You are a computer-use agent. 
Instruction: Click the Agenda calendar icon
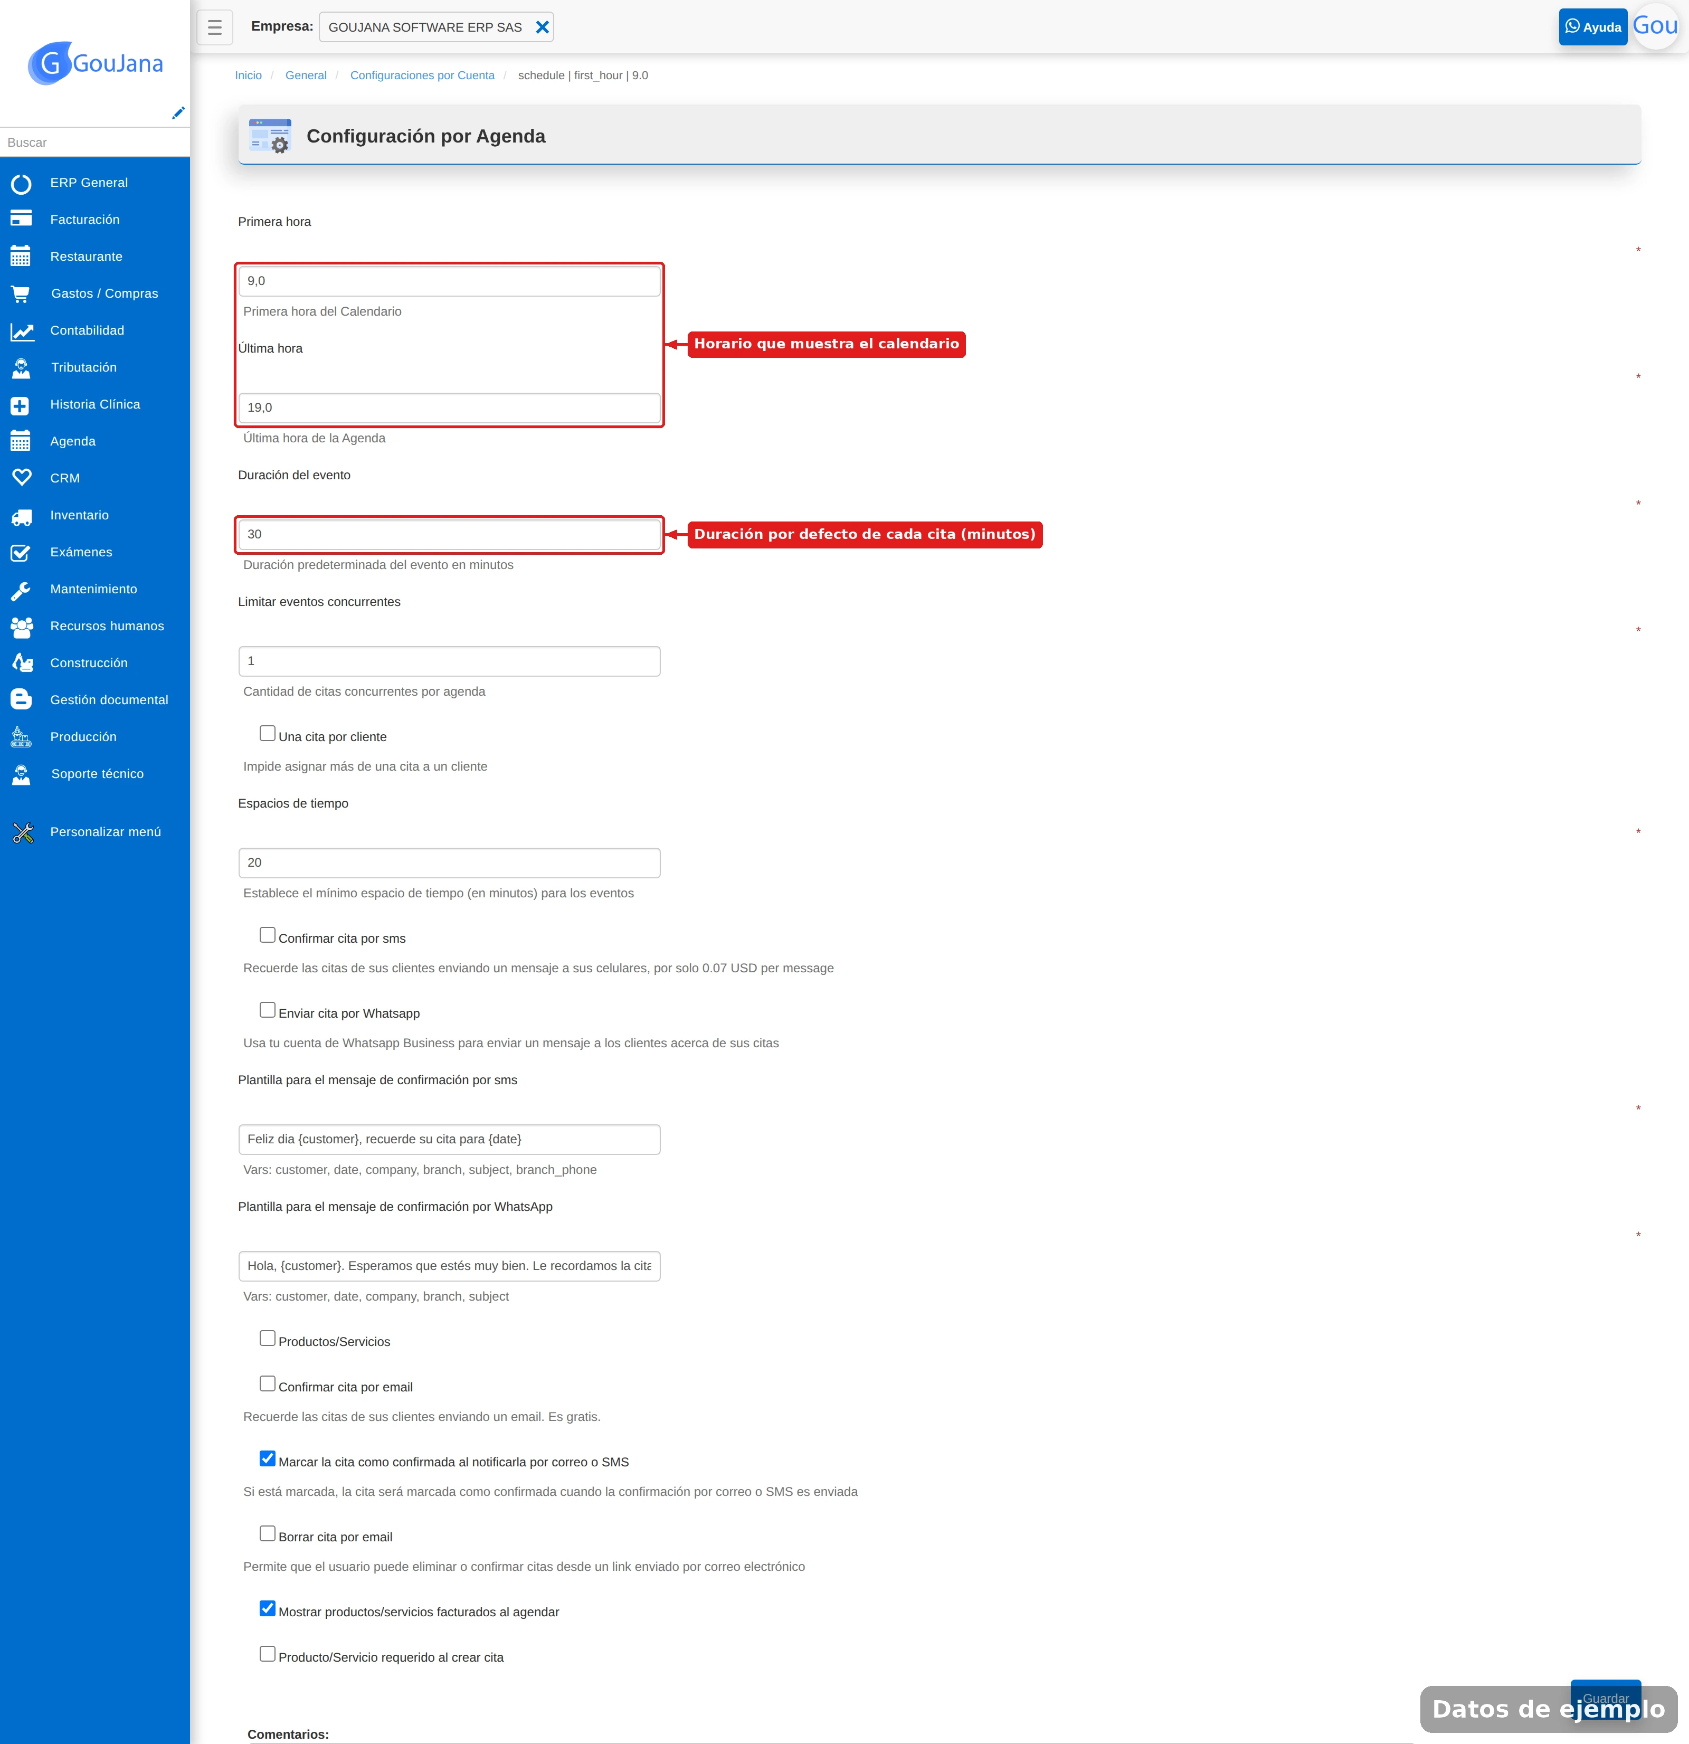21,441
